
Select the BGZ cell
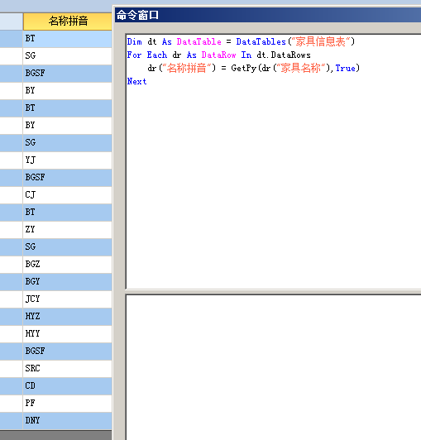click(x=68, y=265)
